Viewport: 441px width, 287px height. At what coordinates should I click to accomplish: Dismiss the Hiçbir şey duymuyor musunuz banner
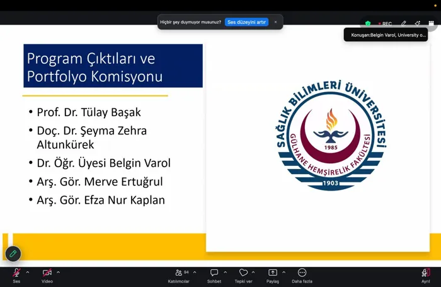276,22
